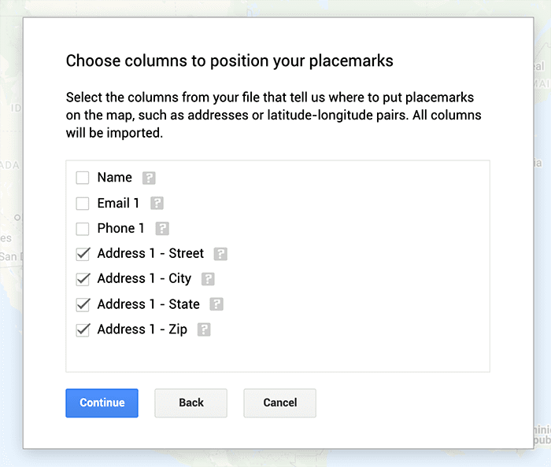Tick the Phone 1 checkbox
551x467 pixels.
(83, 229)
